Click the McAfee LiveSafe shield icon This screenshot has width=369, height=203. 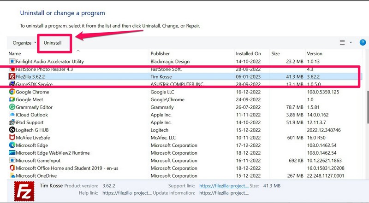click(x=12, y=137)
